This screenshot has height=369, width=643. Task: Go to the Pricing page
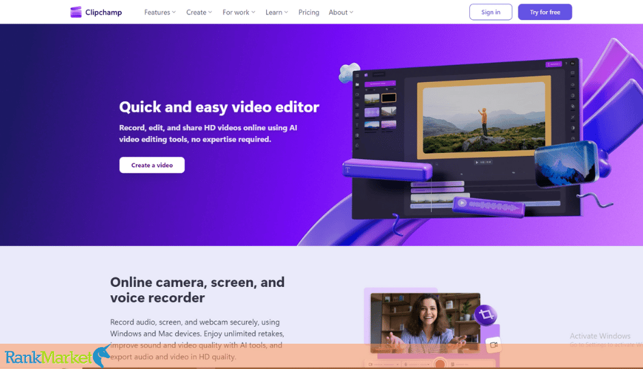point(309,12)
